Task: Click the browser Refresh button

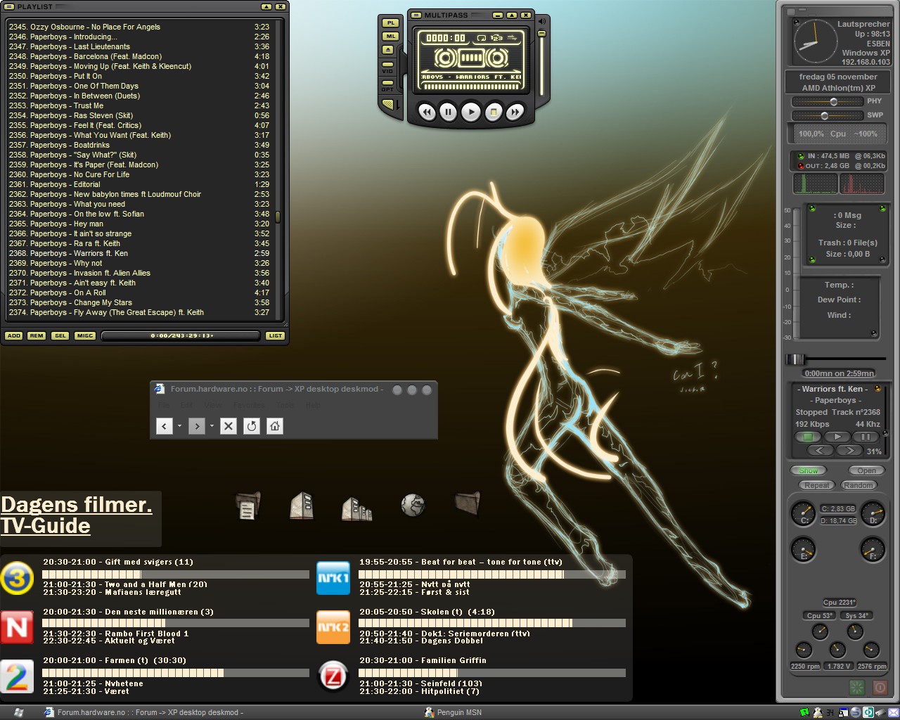Action: click(x=252, y=426)
